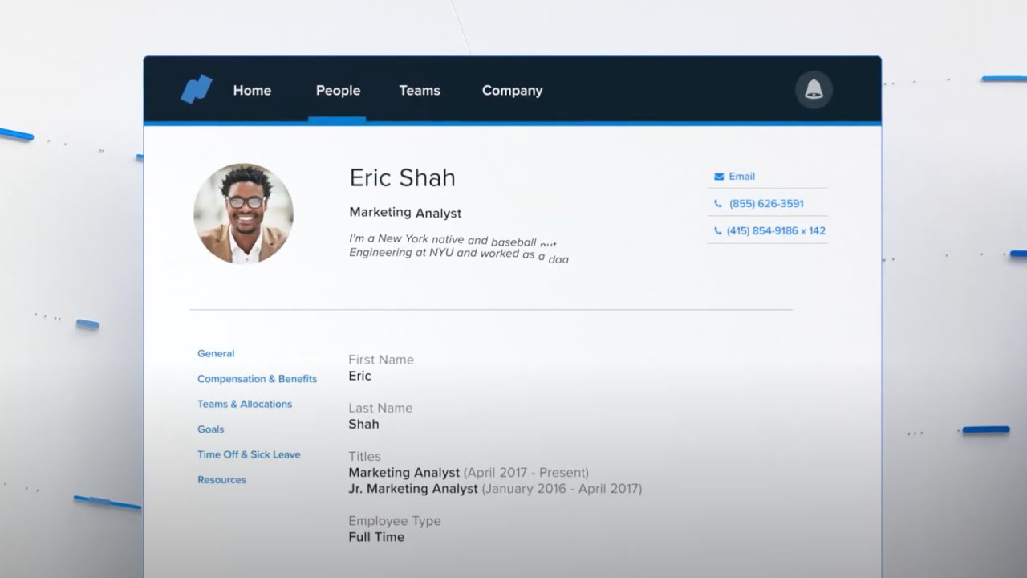1027x578 pixels.
Task: Open the Goals section
Action: [211, 429]
